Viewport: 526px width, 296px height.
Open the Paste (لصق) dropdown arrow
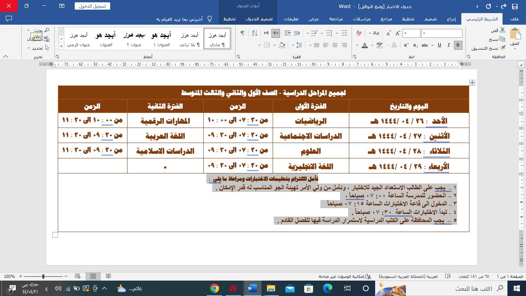pos(514,49)
